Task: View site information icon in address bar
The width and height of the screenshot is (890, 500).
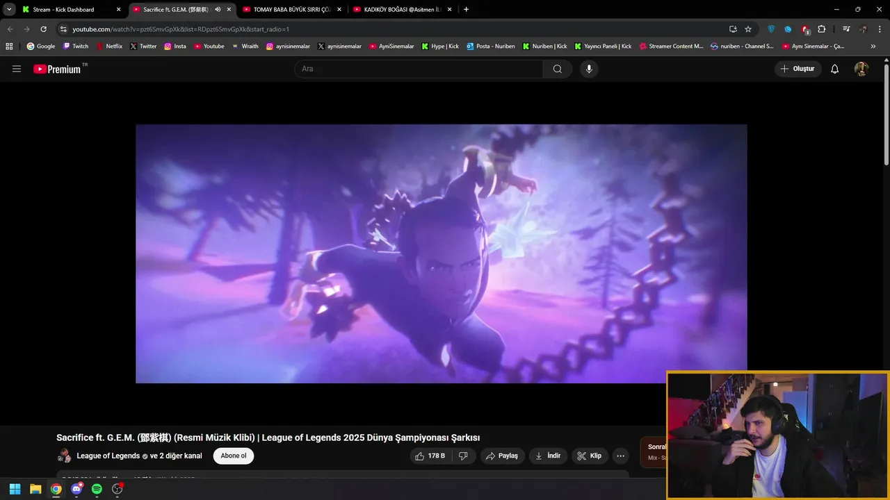Action: 63,29
